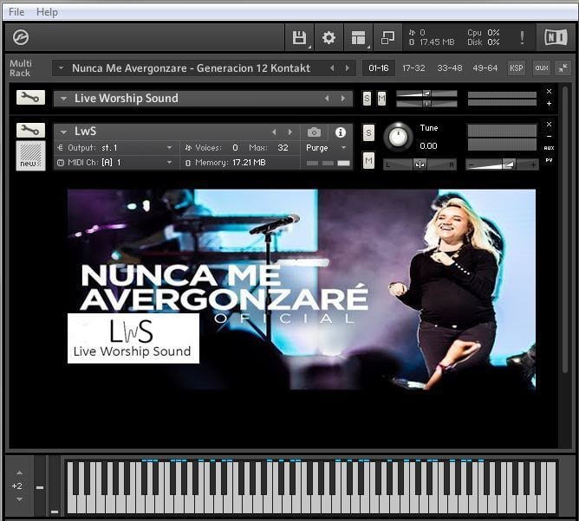Click the rack vertical scrollbar
The width and height of the screenshot is (579, 521).
click(x=565, y=229)
